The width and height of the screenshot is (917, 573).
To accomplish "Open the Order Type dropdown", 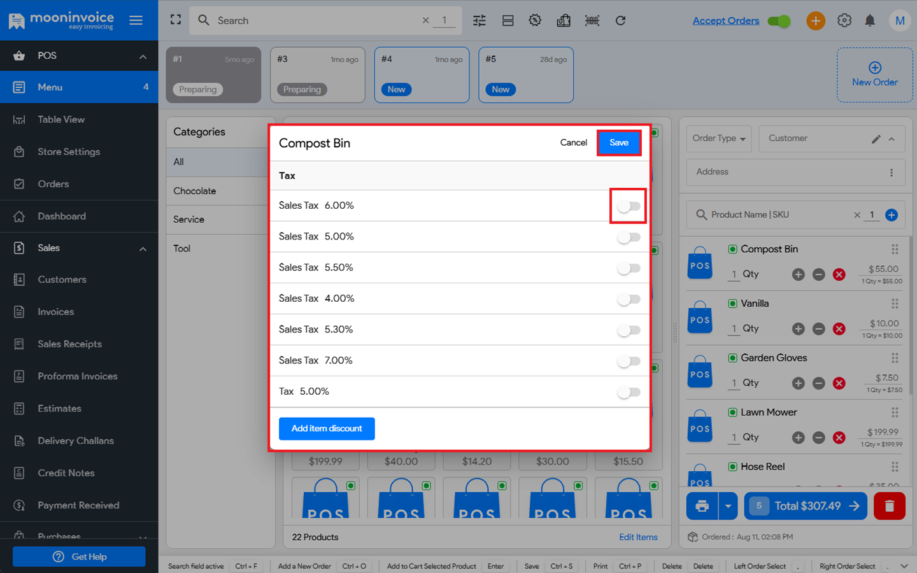I will 718,139.
